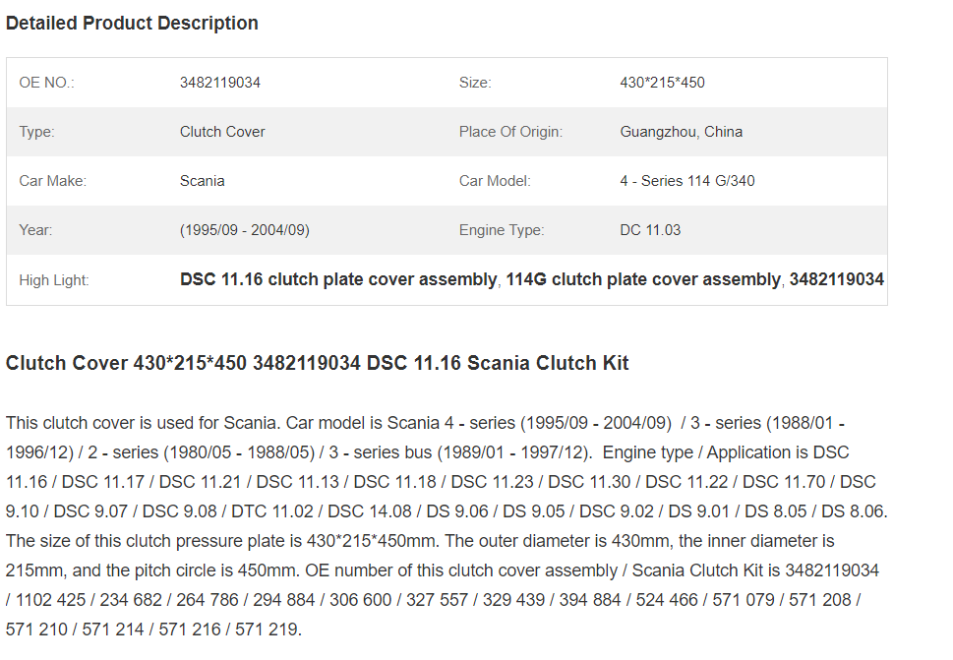
Task: Click the 'Detailed Product Description' heading
Action: 132,23
